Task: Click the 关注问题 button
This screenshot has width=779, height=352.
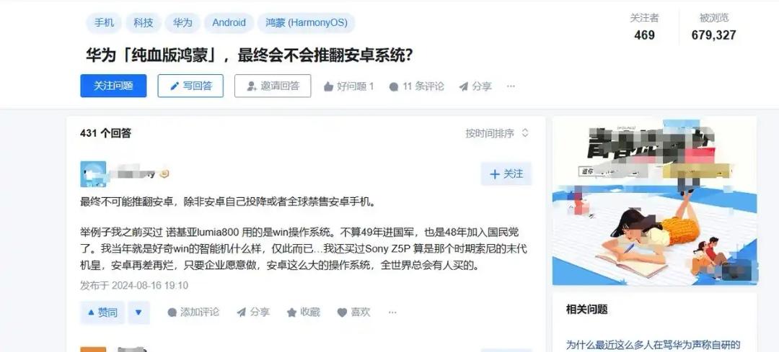Action: click(x=113, y=86)
